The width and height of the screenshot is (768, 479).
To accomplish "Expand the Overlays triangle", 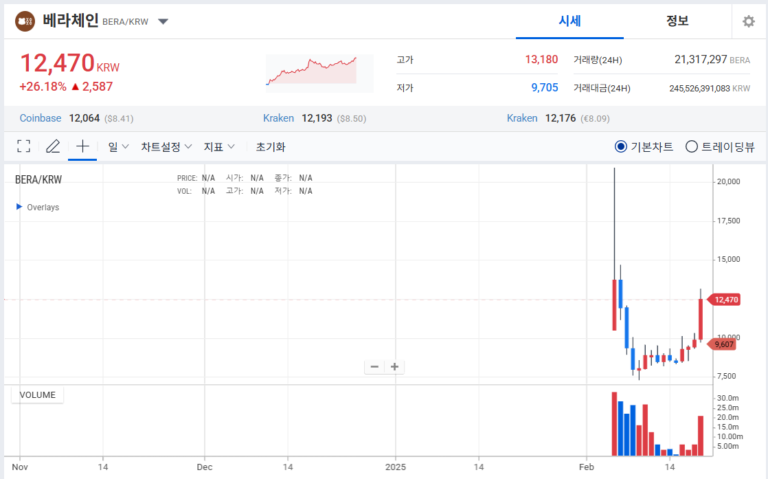I will click(x=19, y=207).
